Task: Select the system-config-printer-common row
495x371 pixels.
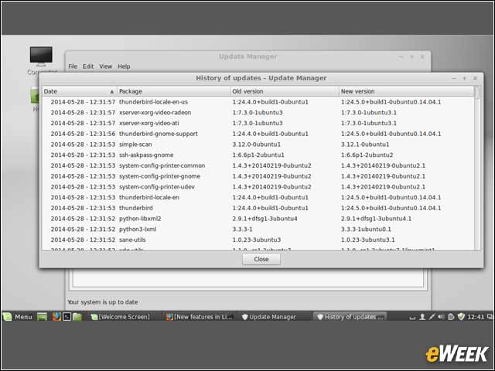Action: click(258, 165)
